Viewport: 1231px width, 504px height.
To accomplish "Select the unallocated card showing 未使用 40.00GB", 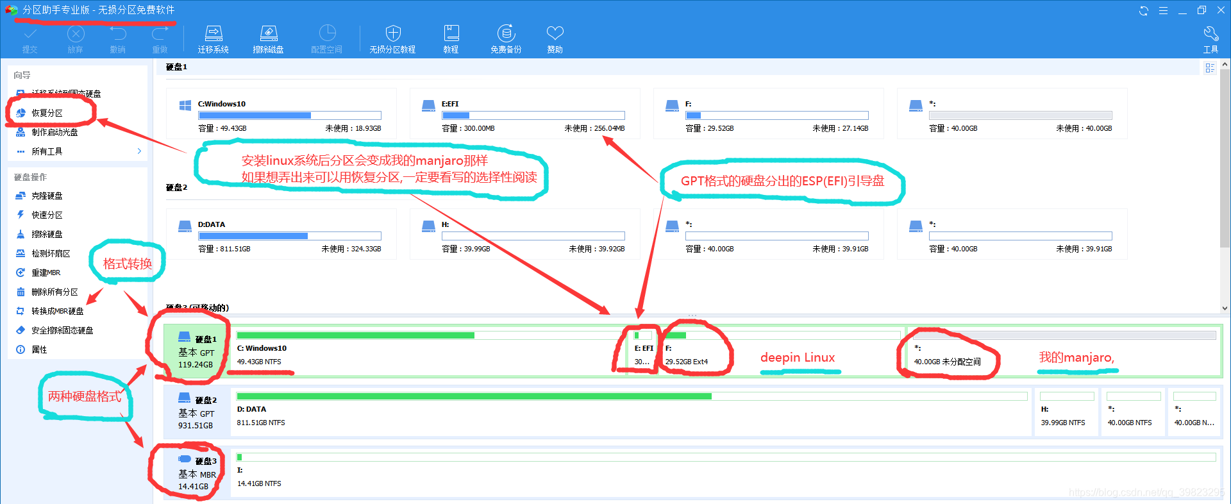I will (x=1012, y=114).
